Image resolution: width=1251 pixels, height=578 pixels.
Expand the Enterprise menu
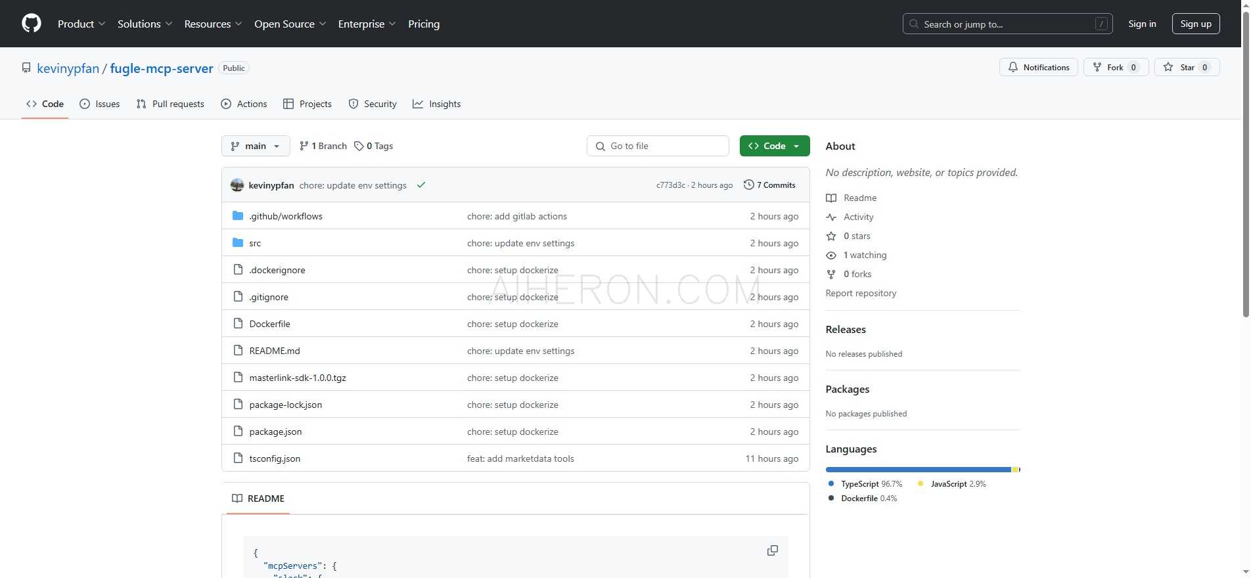367,24
